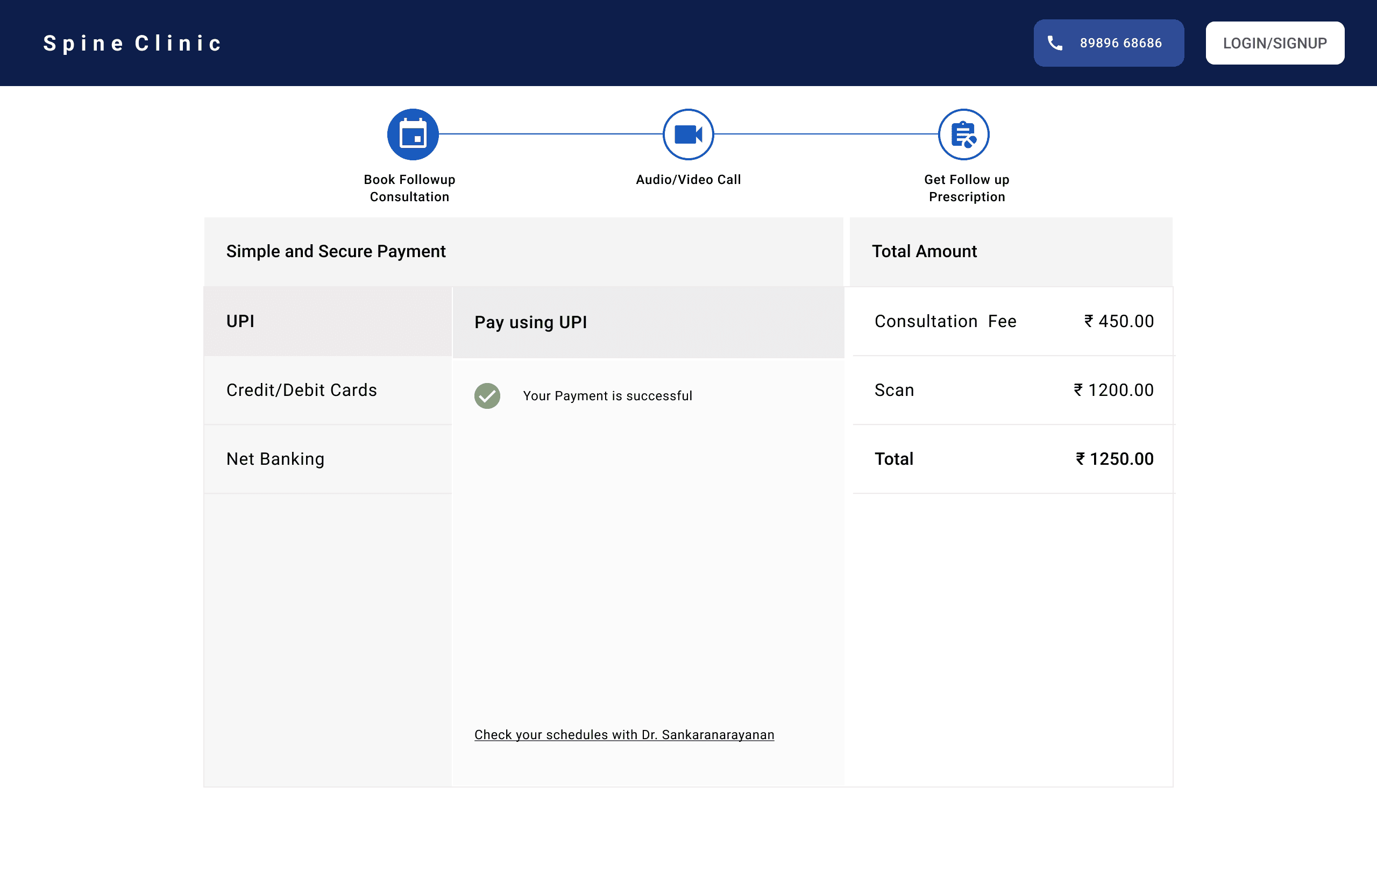Click the Audio/Video Call step label
The width and height of the screenshot is (1377, 879).
click(x=688, y=180)
